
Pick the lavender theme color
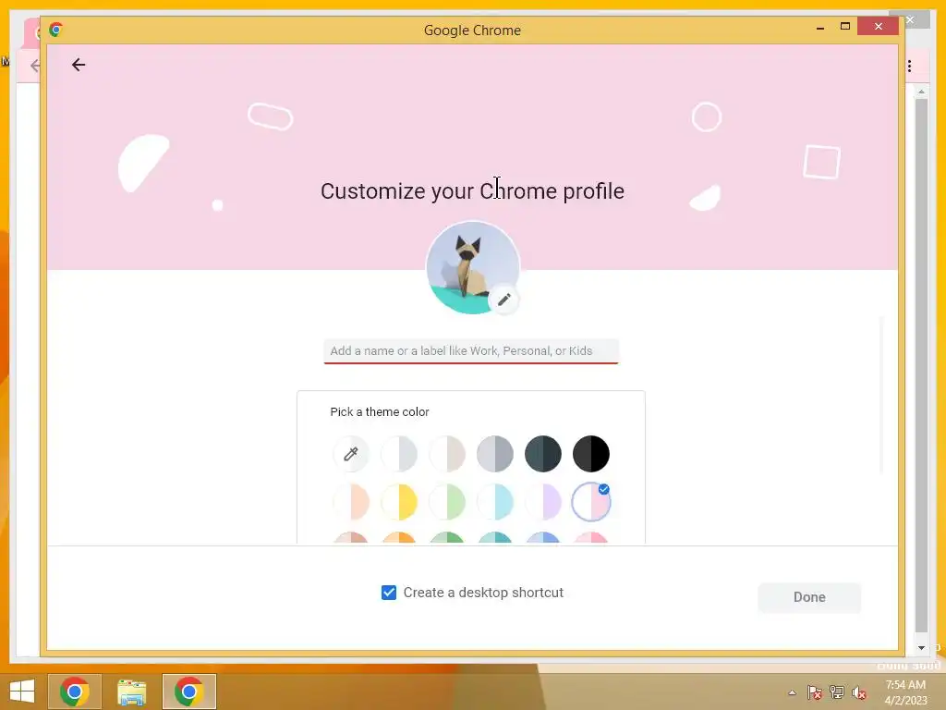point(543,502)
